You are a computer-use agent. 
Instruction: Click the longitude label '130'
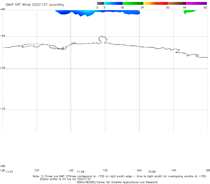[71, 170]
